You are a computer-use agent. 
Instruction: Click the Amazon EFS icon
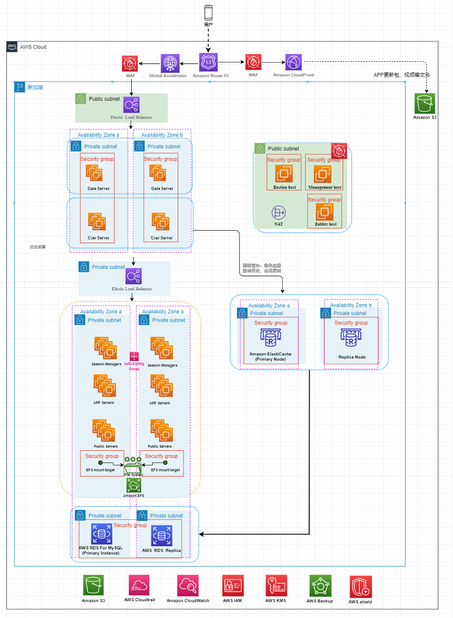pos(134,485)
